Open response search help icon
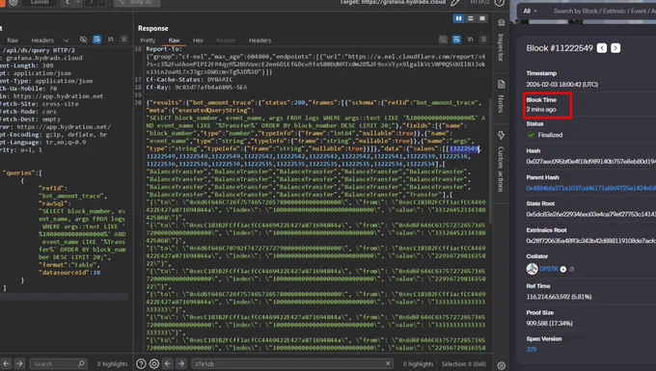 pyautogui.click(x=141, y=364)
